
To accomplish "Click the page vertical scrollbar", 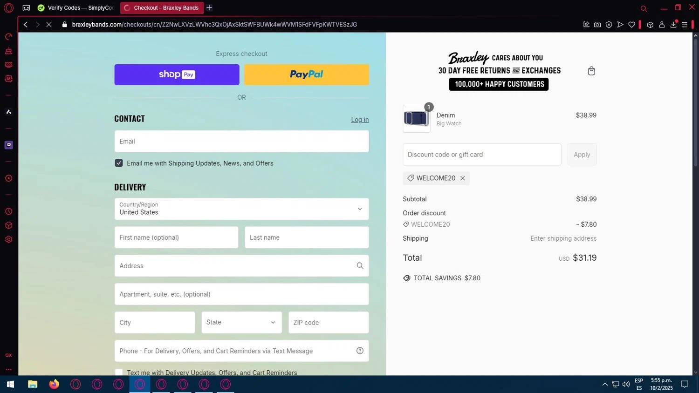I will [695, 102].
